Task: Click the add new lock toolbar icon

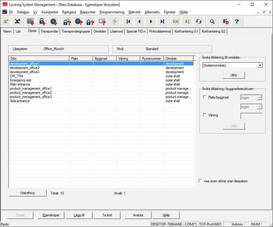Action: pos(42,21)
